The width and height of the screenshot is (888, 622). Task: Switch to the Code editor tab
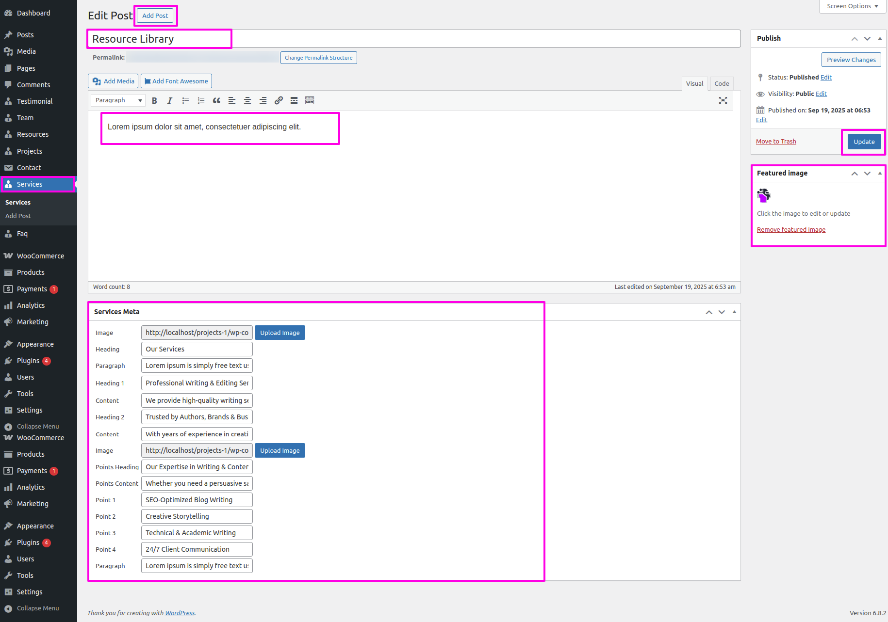click(x=722, y=83)
